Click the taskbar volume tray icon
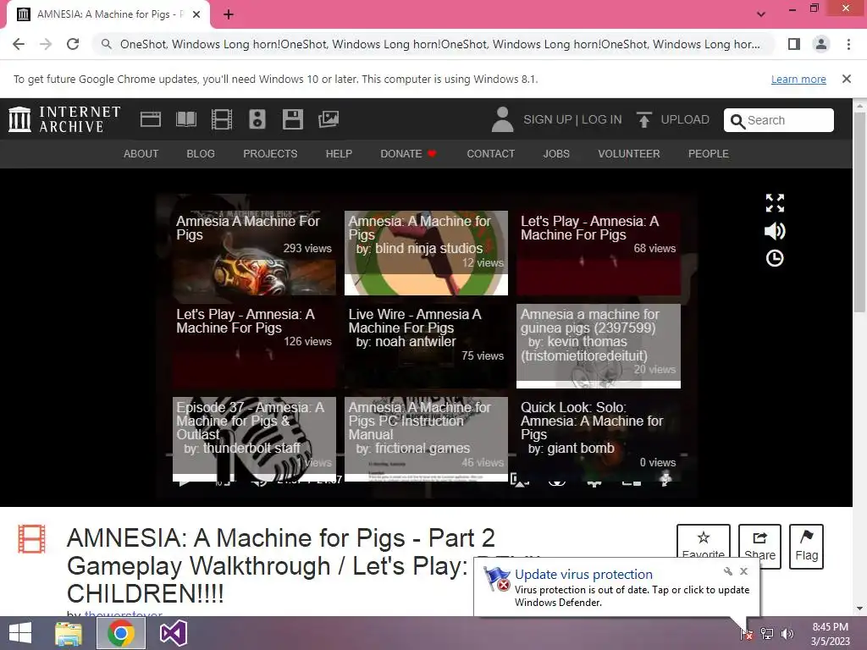867x650 pixels. (x=787, y=634)
